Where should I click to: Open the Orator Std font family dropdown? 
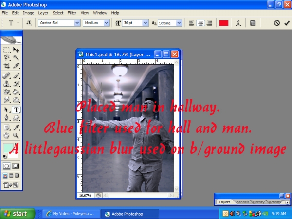pos(77,23)
